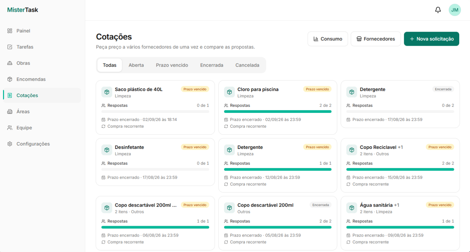This screenshot has height=252, width=470.
Task: Open Tarefas in the sidebar
Action: (42, 47)
